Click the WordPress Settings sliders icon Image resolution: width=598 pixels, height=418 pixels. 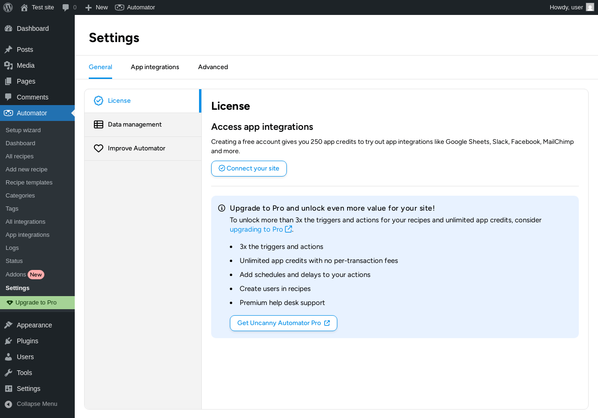(x=8, y=389)
